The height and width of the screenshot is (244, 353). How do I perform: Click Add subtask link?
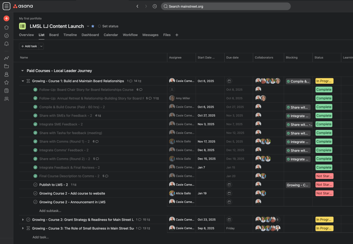tap(50, 211)
